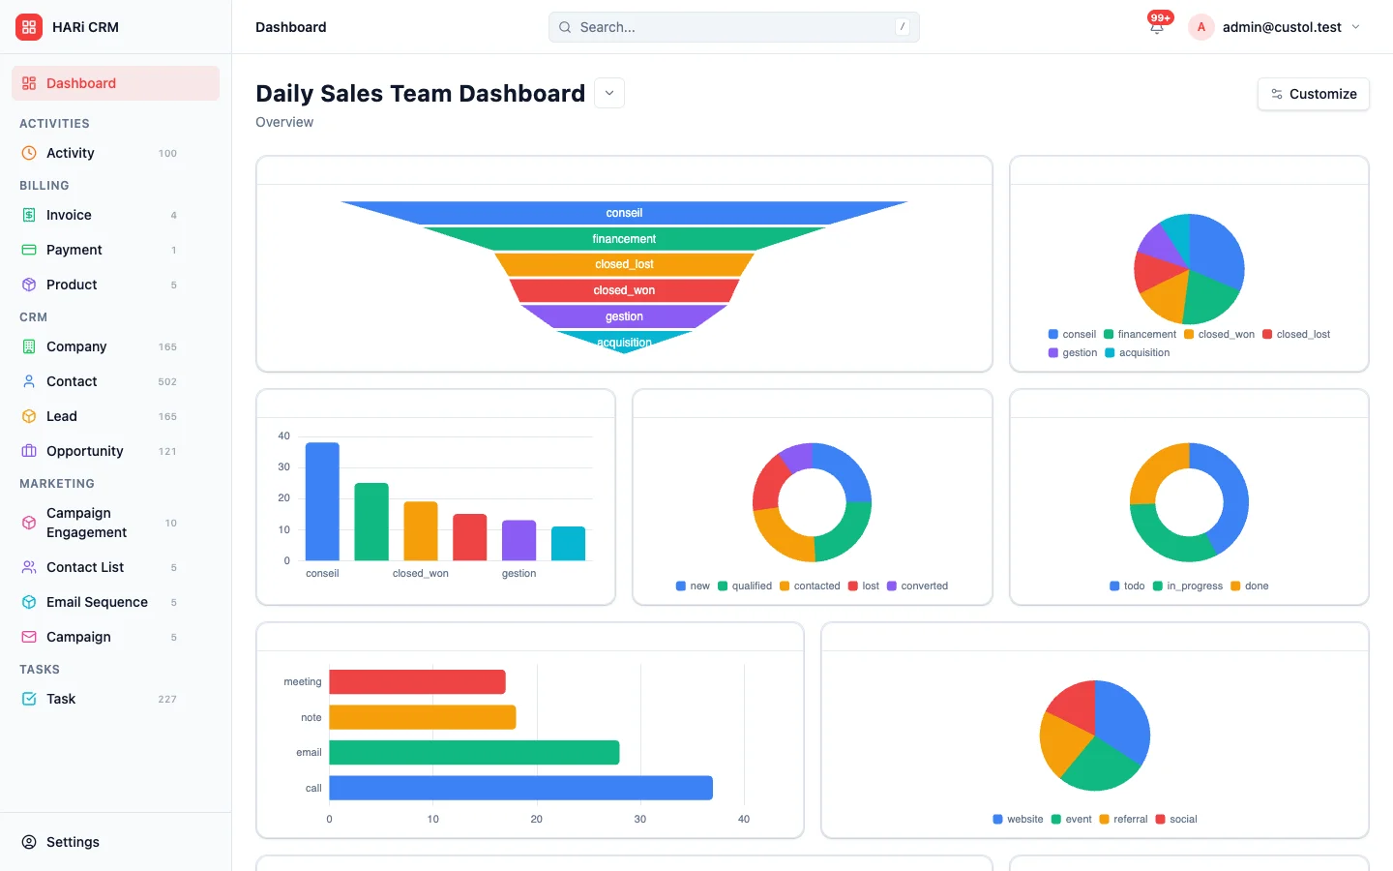Toggle the 'conseil' legend in the pie chart

[x=1072, y=334]
